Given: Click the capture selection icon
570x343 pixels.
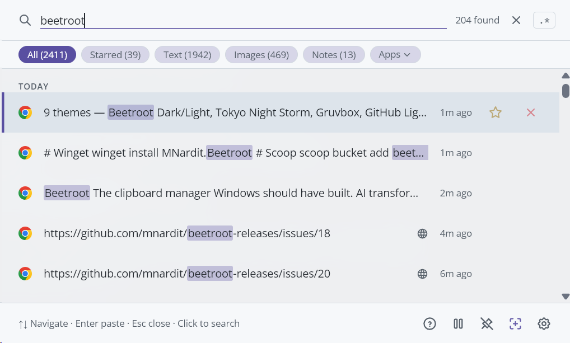Looking at the screenshot, I should tap(515, 323).
